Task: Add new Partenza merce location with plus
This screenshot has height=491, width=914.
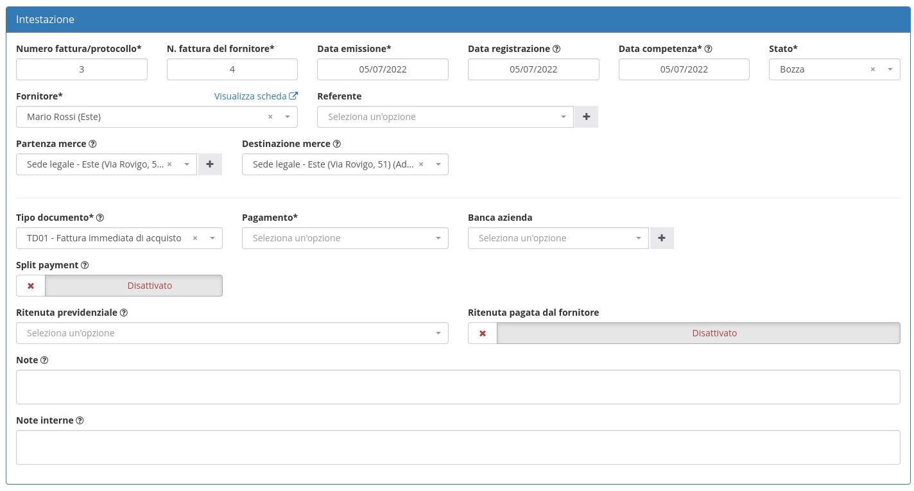Action: (x=209, y=164)
